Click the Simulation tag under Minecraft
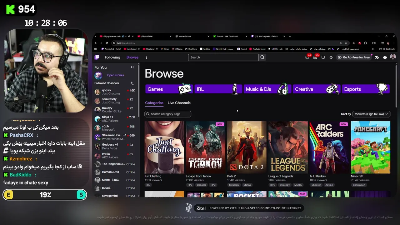This screenshot has width=400, height=225. (359, 185)
